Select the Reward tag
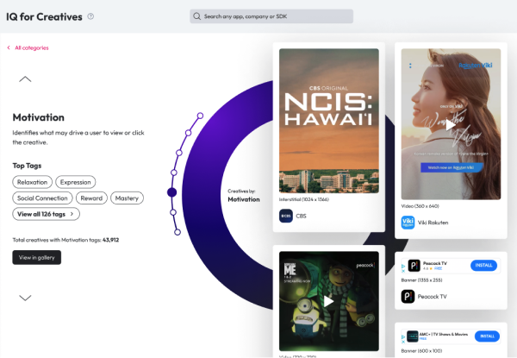The image size is (517, 358). pyautogui.click(x=91, y=198)
